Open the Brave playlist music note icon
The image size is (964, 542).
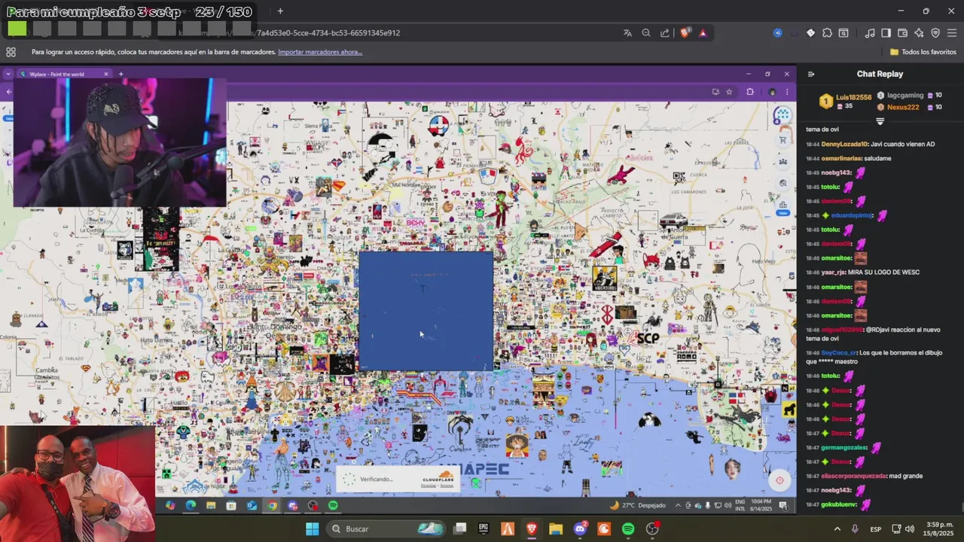click(870, 33)
